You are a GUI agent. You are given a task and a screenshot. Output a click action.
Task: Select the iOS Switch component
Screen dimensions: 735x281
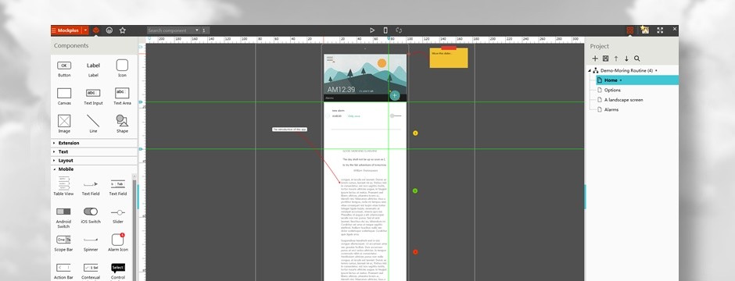click(91, 215)
